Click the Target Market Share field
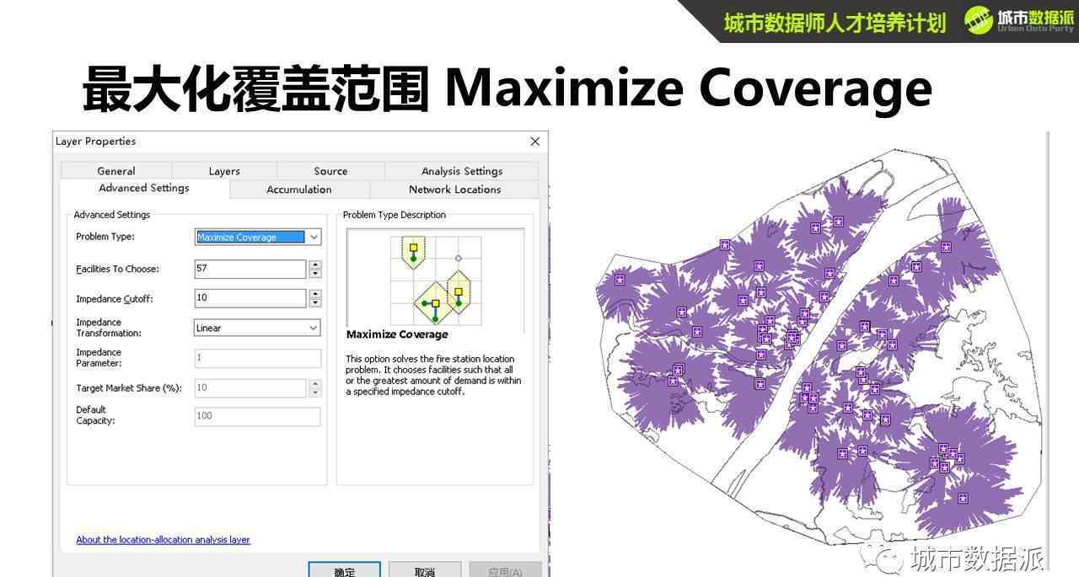The height and width of the screenshot is (577, 1079). (x=250, y=388)
